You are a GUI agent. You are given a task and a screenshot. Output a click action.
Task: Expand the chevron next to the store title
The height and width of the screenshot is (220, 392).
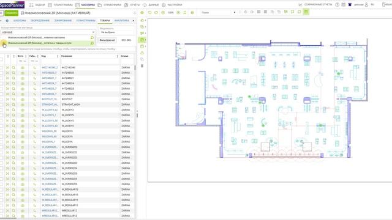click(135, 13)
